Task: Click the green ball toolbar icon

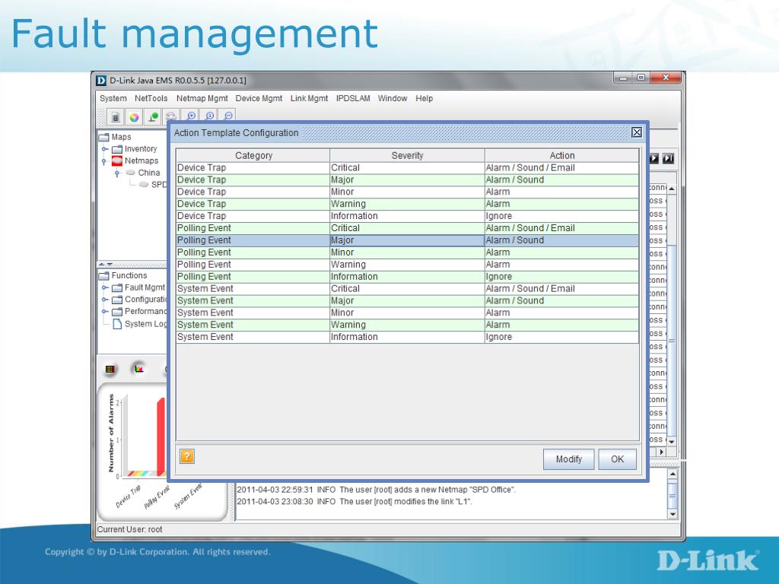Action: [153, 117]
